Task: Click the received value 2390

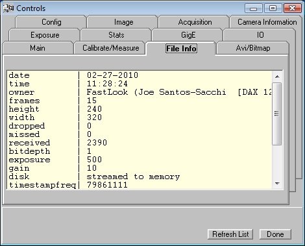Action: point(97,143)
